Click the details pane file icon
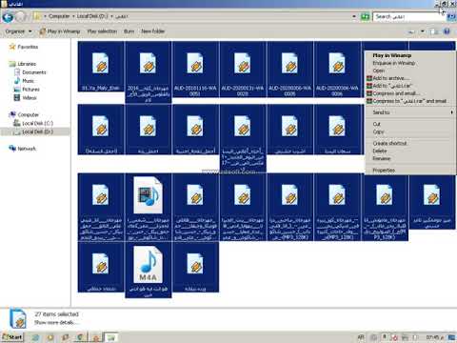457x343 pixels. tap(18, 318)
